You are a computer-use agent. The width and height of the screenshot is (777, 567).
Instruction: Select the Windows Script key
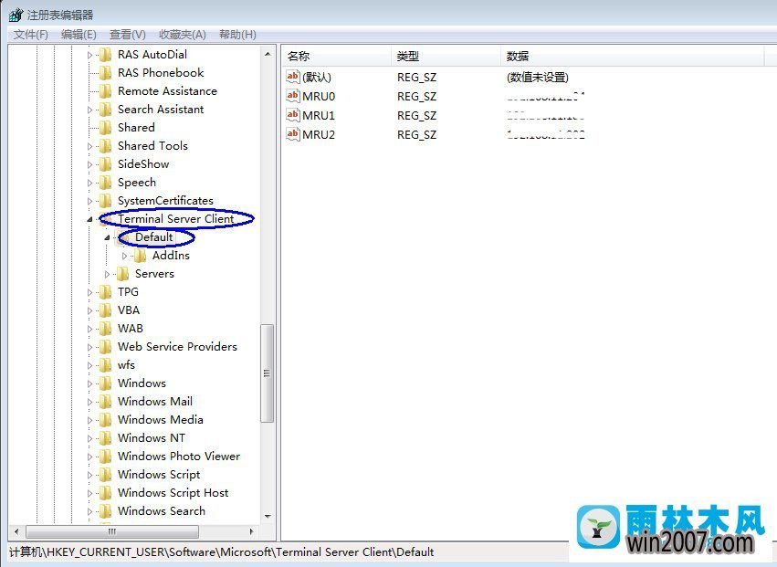pos(159,475)
